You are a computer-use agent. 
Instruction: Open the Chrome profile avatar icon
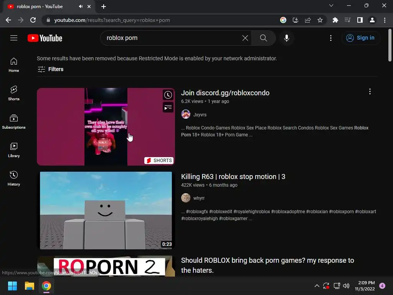click(372, 20)
